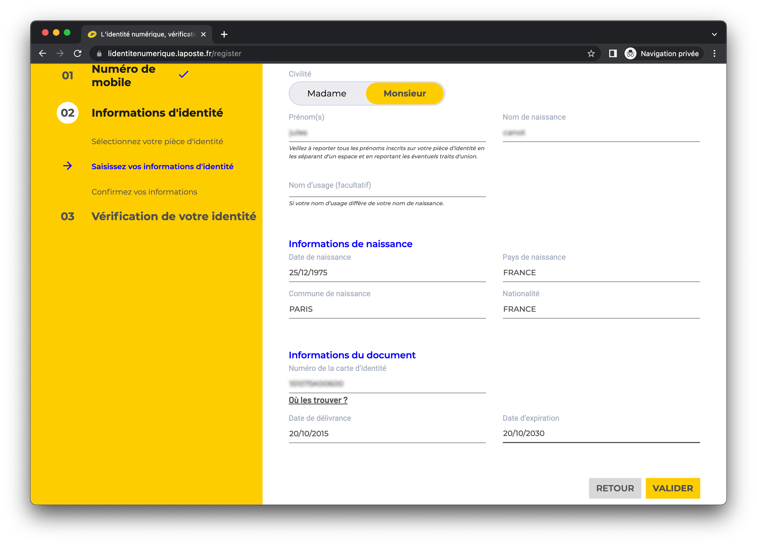Click the RETOUR button
Screen dimensions: 757x545
(615, 488)
